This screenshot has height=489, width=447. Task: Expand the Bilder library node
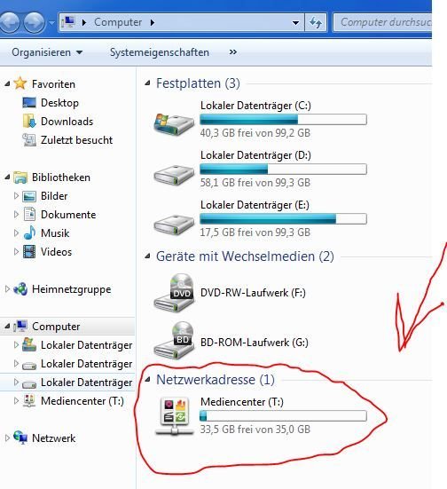coord(16,196)
